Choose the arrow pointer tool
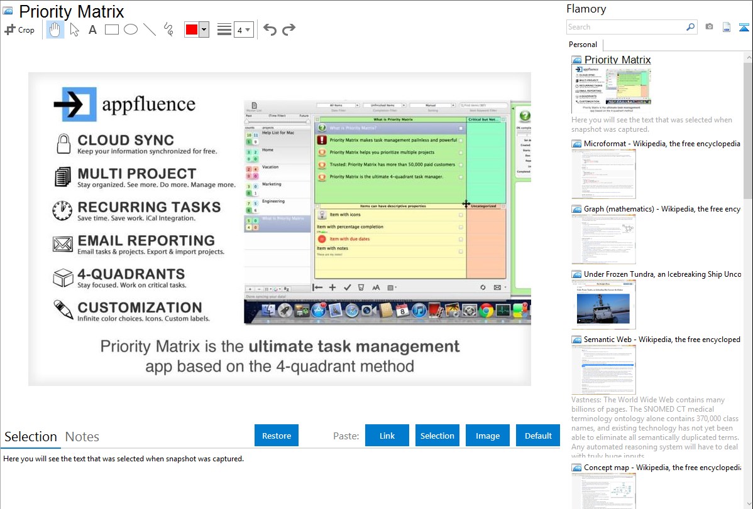This screenshot has width=753, height=509. [x=74, y=29]
